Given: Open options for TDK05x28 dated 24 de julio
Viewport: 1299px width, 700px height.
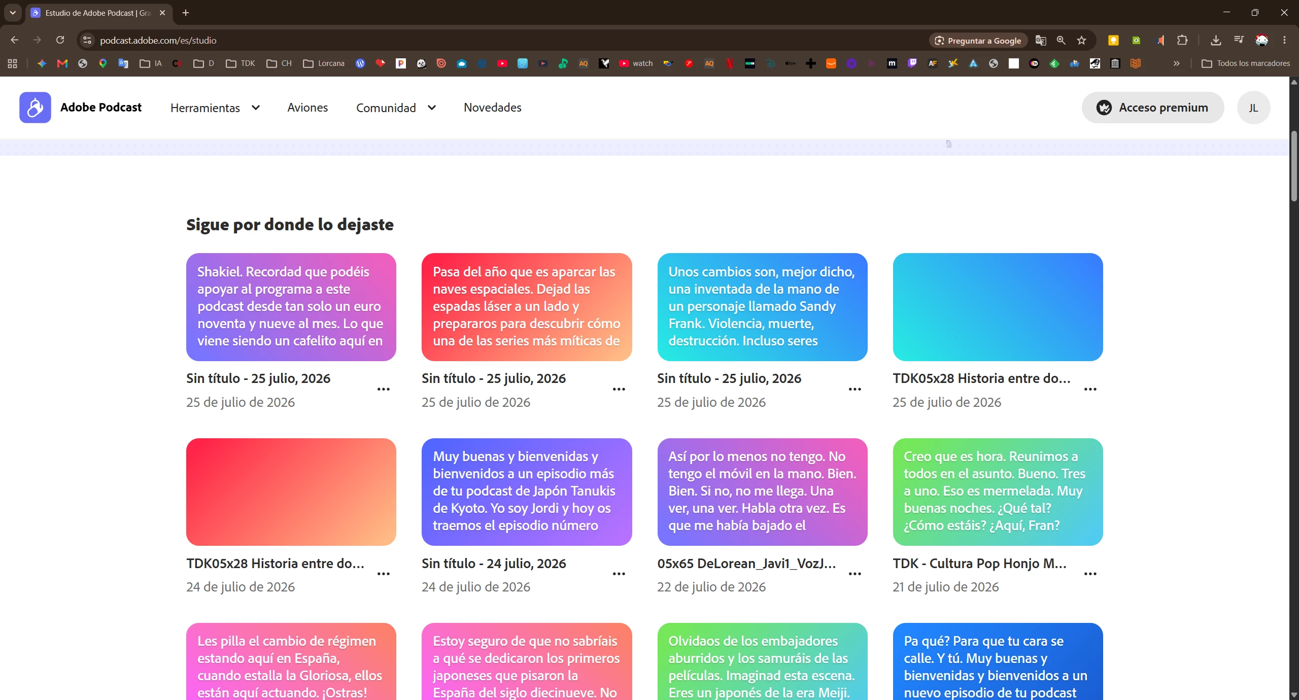Looking at the screenshot, I should point(384,574).
